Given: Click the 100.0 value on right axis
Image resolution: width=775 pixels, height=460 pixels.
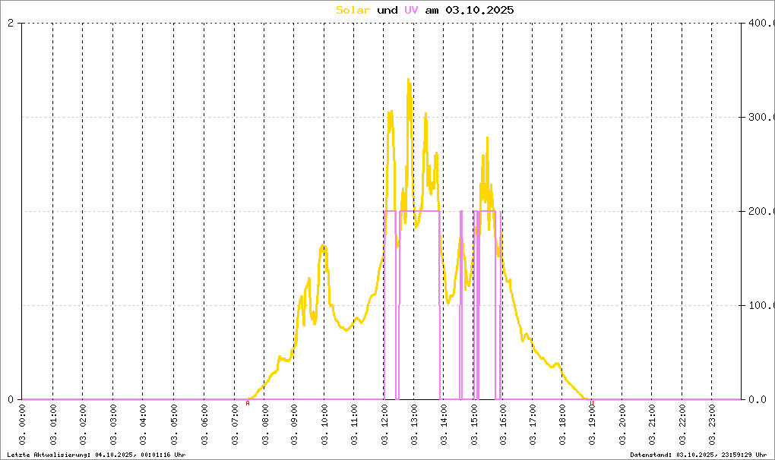Looking at the screenshot, I should pos(760,306).
